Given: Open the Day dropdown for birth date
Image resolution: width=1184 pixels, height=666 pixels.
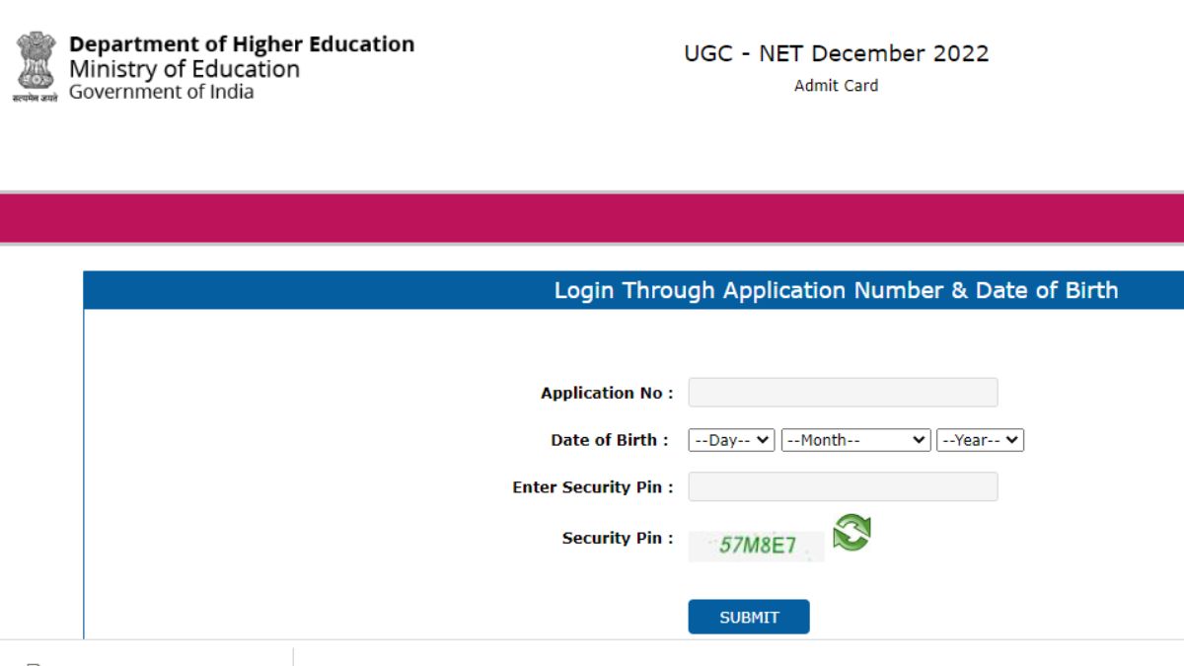Looking at the screenshot, I should click(731, 440).
